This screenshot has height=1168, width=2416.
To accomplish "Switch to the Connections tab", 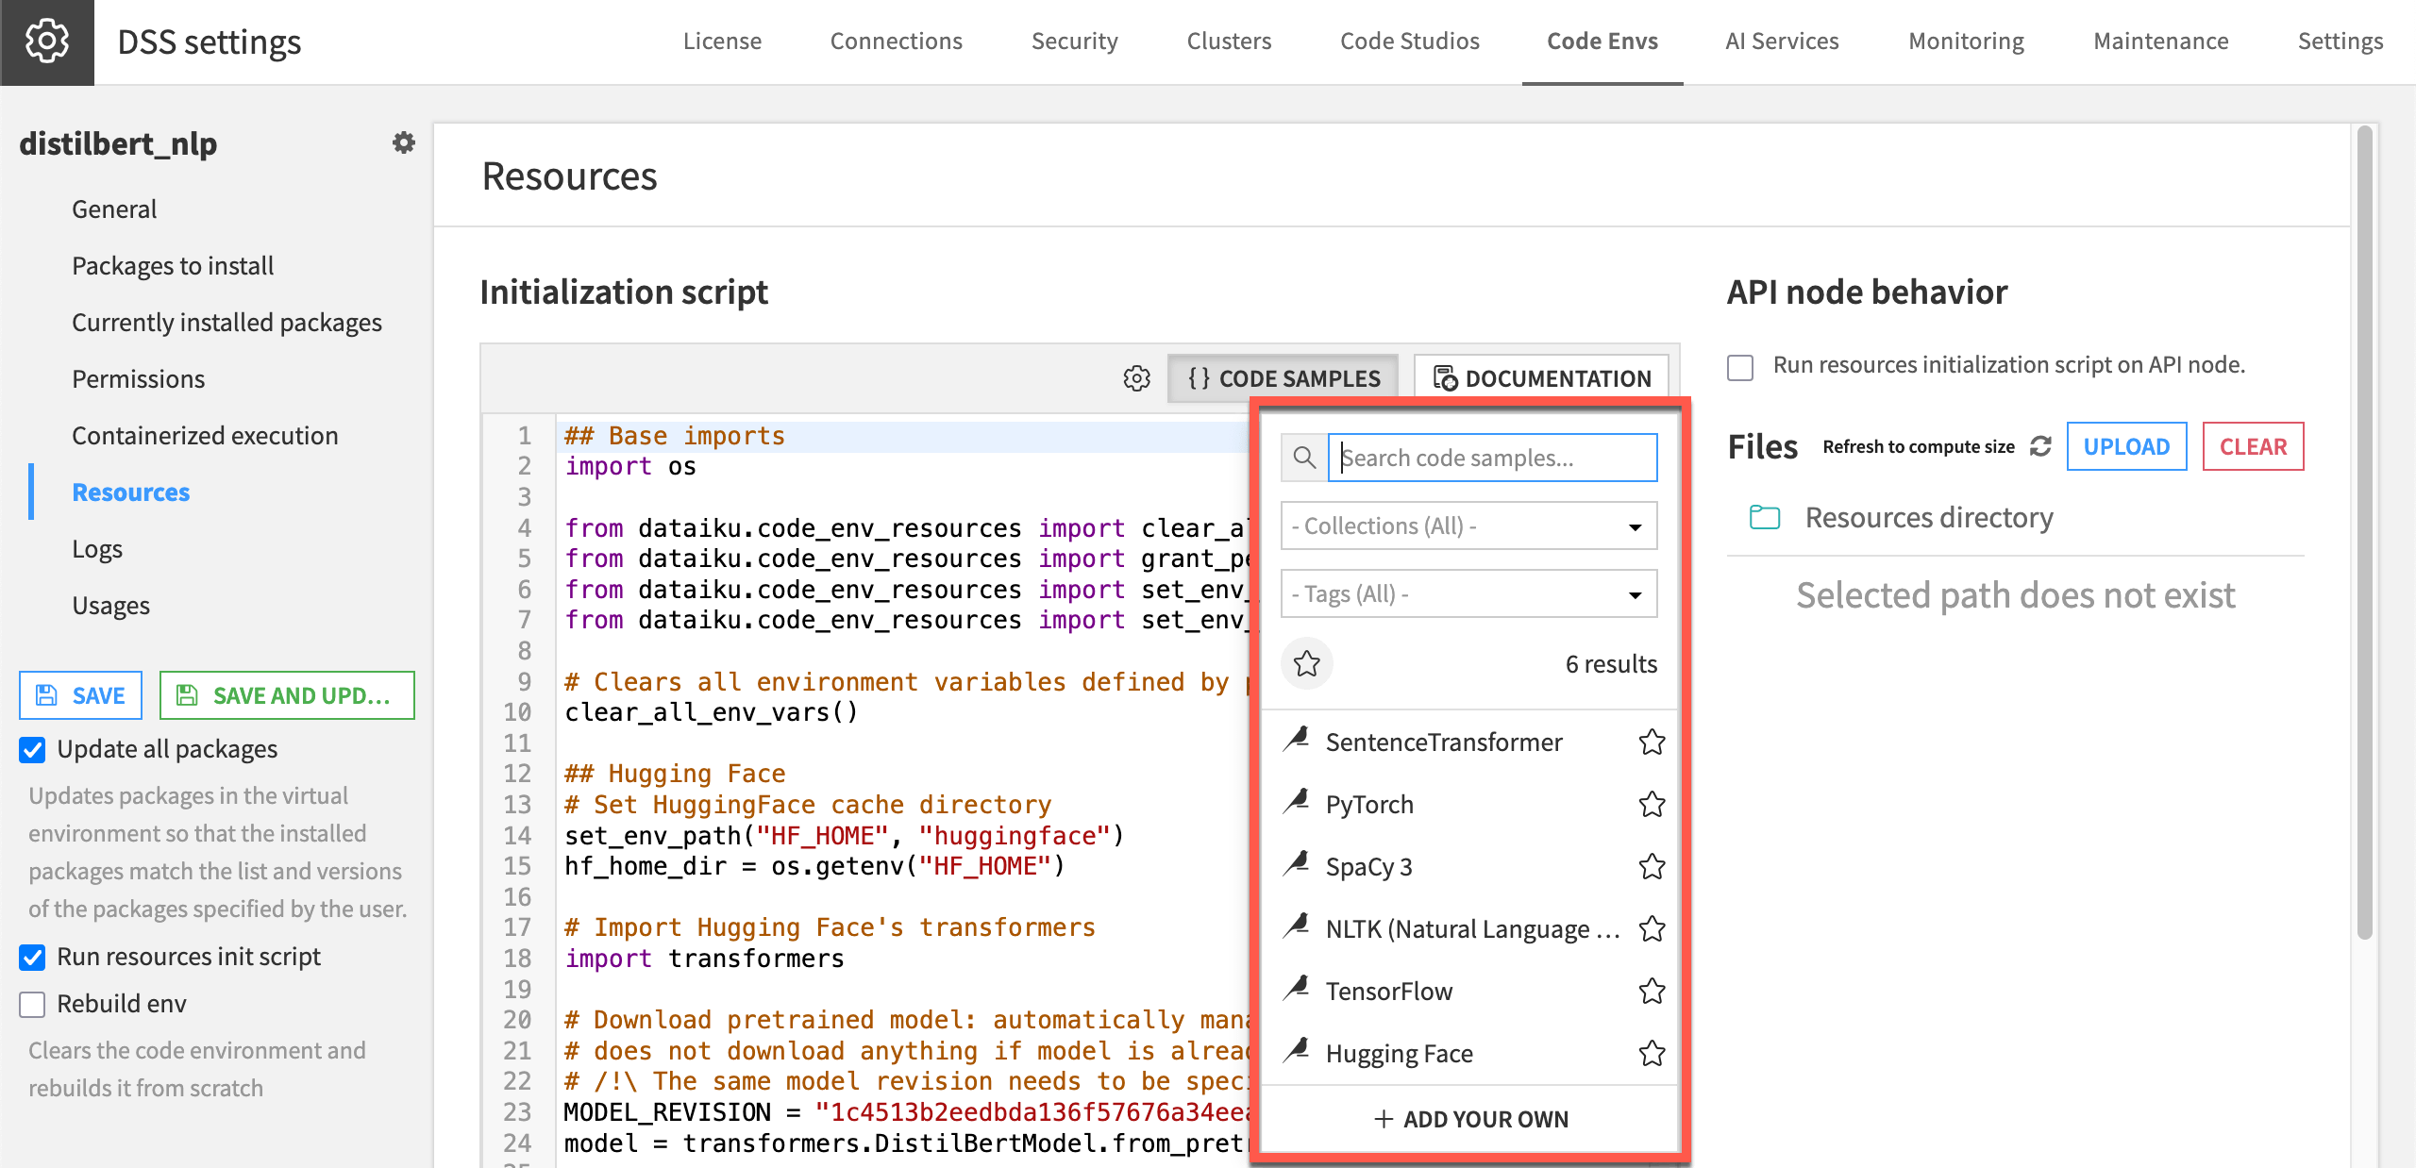I will point(896,42).
